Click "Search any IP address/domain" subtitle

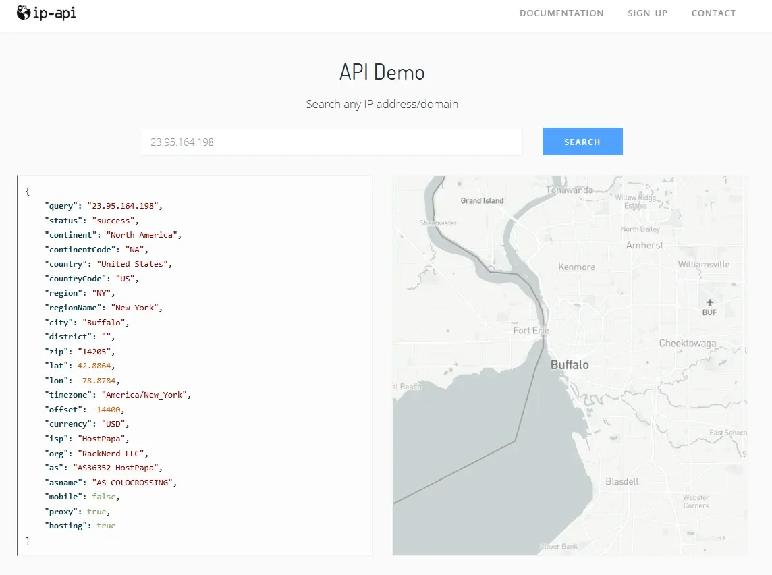click(382, 104)
